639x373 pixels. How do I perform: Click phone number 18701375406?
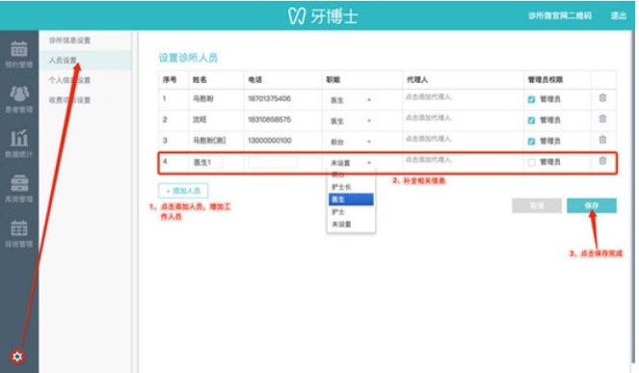click(269, 98)
